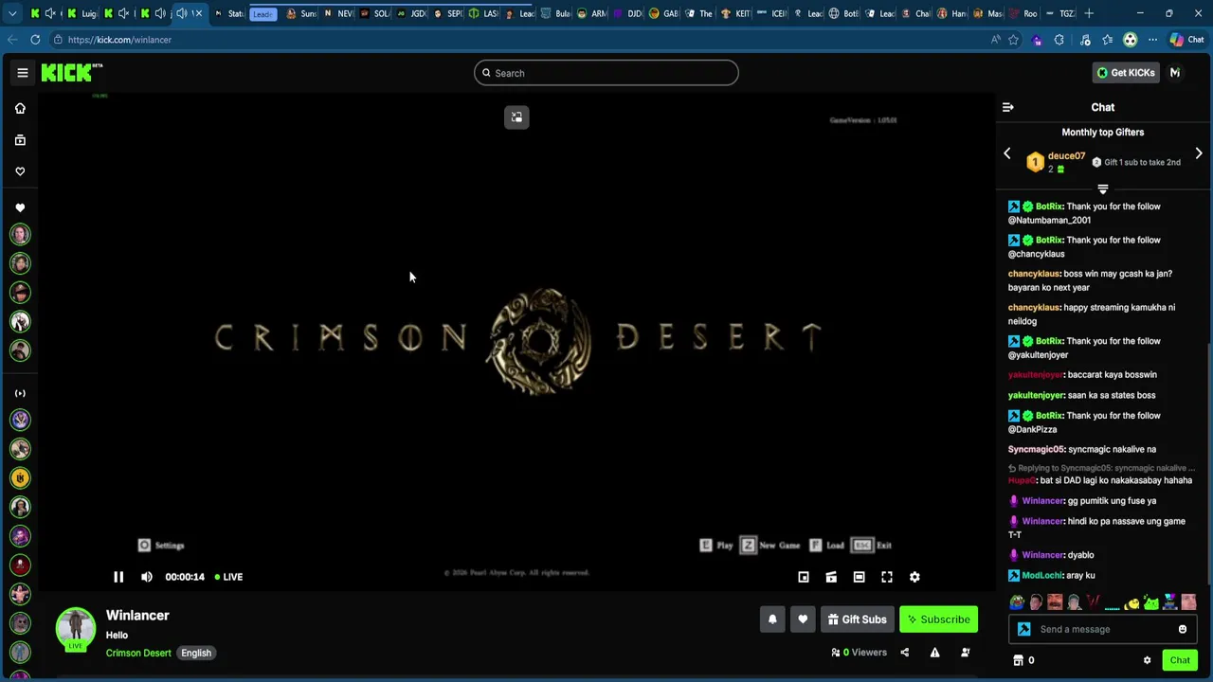Mute the stream volume
The image size is (1213, 682).
point(147,577)
